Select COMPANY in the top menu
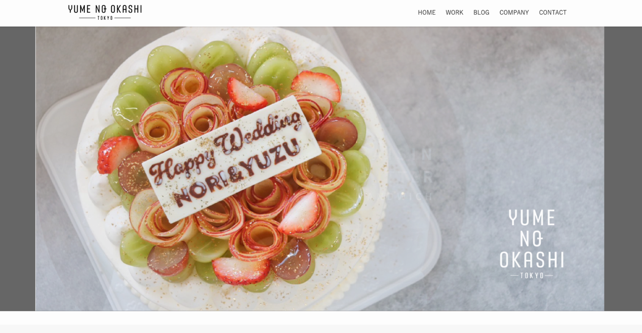The width and height of the screenshot is (642, 333). [x=514, y=12]
